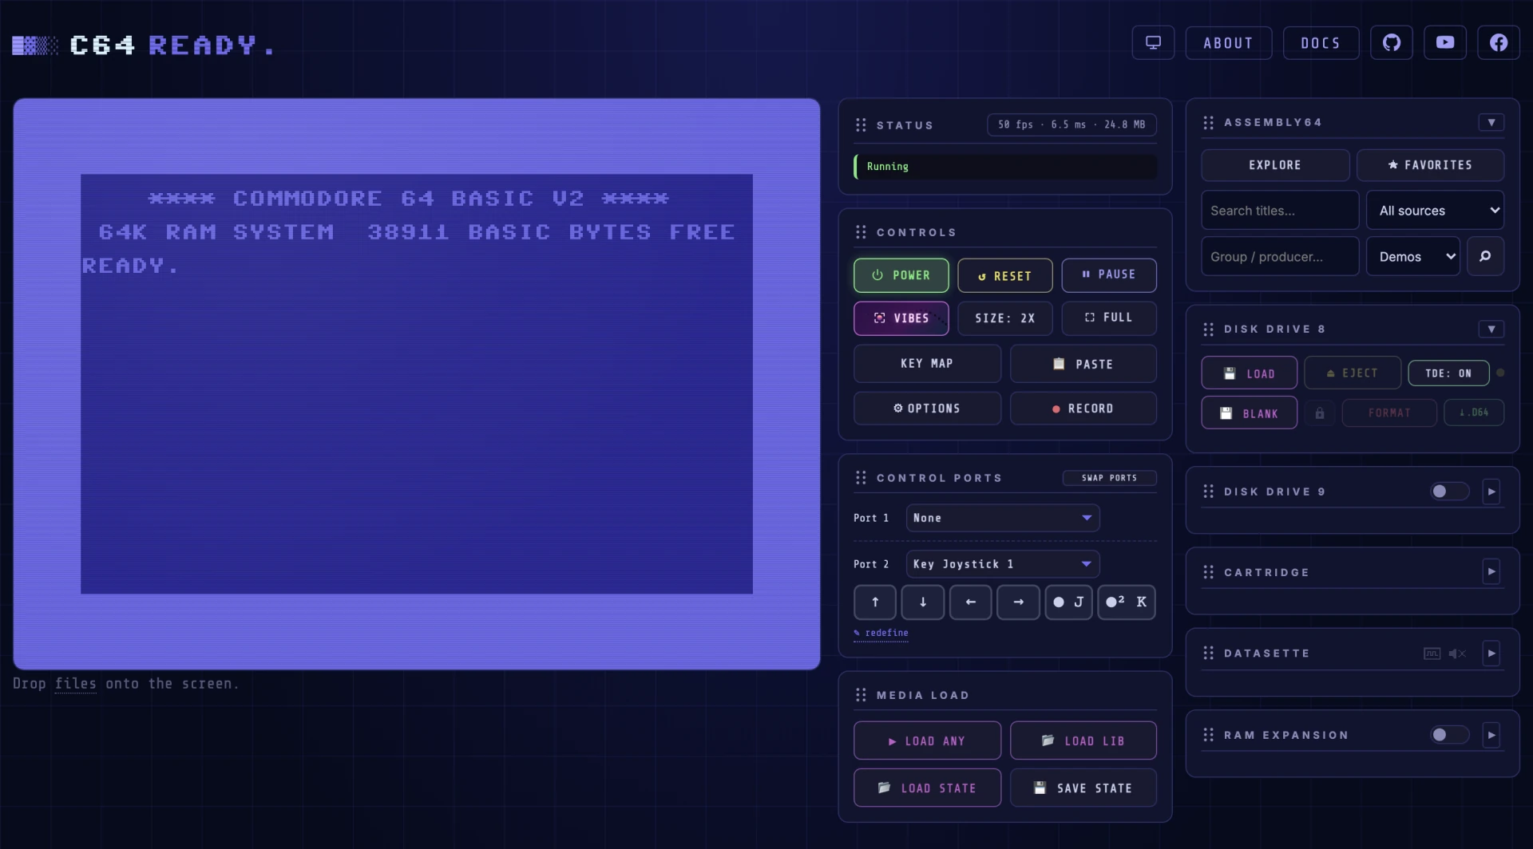This screenshot has width=1533, height=849.
Task: Click the SWAP PORTS button
Action: click(x=1109, y=478)
